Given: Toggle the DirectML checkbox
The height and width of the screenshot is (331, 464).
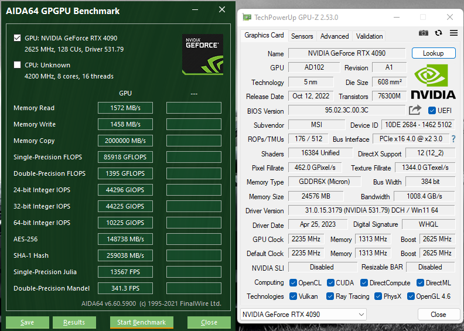Looking at the screenshot, I should coord(420,283).
